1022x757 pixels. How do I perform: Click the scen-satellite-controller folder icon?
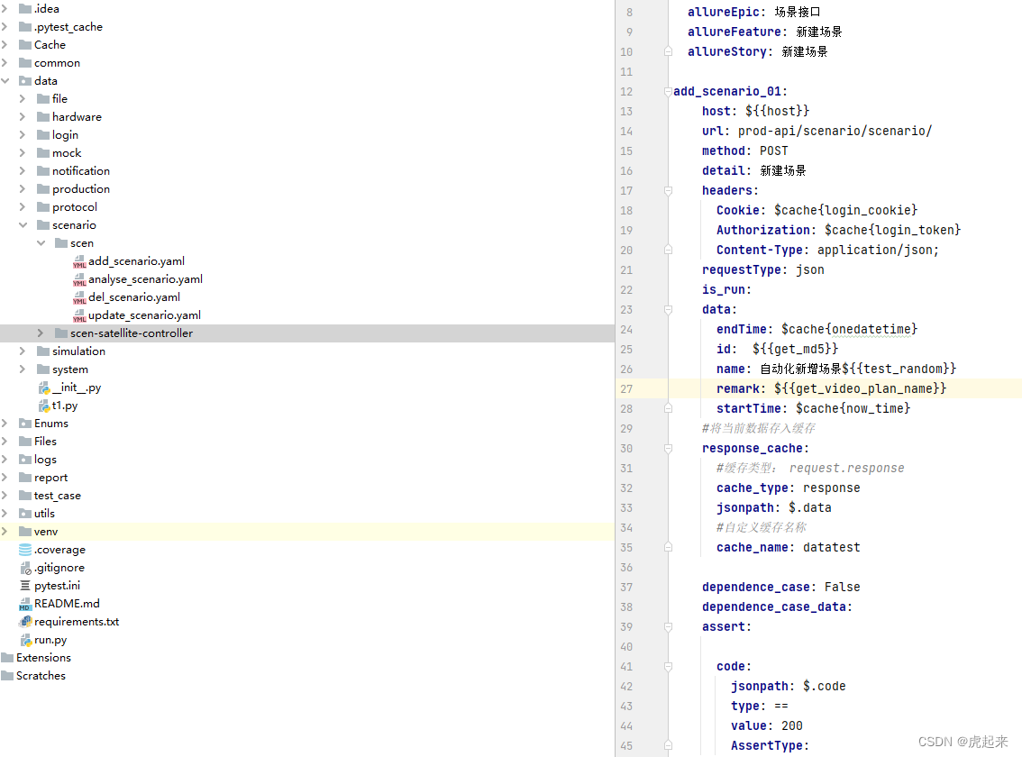tap(61, 333)
